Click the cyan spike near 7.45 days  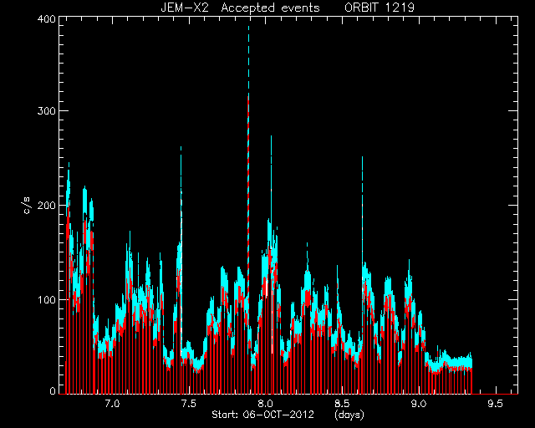coord(181,191)
